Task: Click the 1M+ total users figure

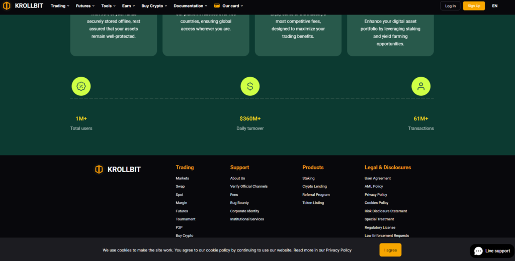Action: (x=81, y=118)
